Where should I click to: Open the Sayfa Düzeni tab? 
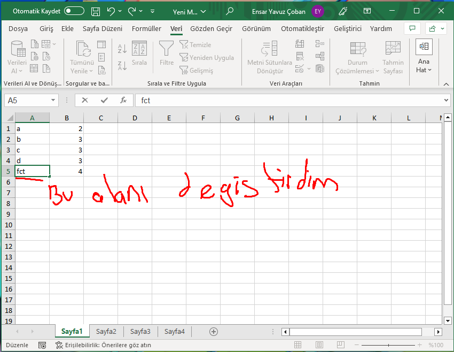[103, 29]
